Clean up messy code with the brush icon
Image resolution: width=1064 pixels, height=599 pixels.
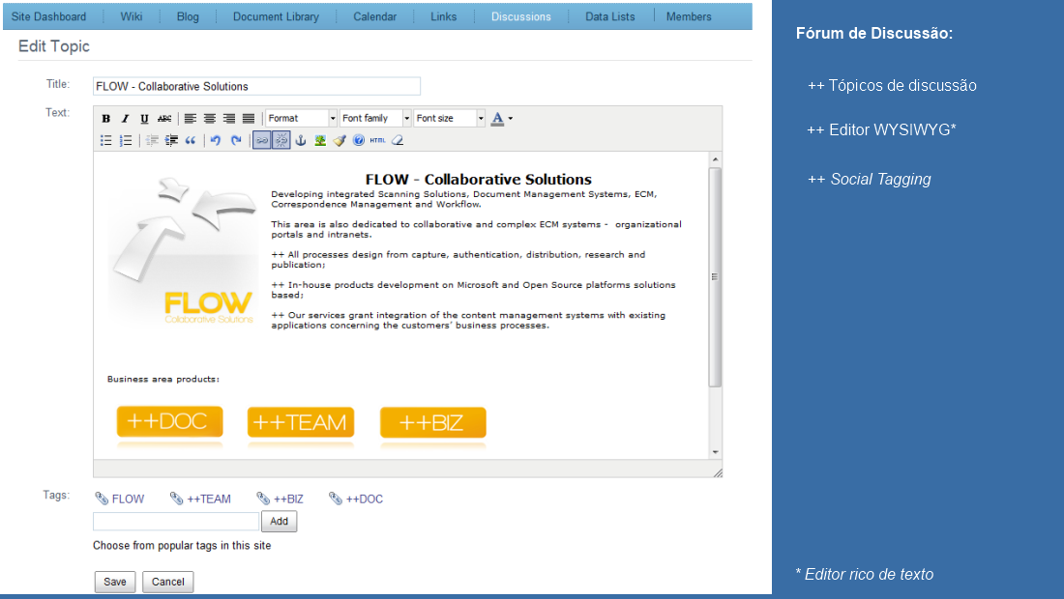pyautogui.click(x=340, y=140)
